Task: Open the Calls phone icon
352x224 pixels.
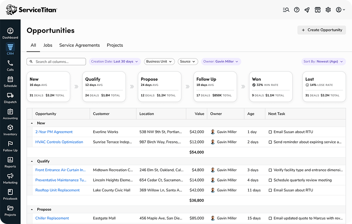Action: [10, 63]
